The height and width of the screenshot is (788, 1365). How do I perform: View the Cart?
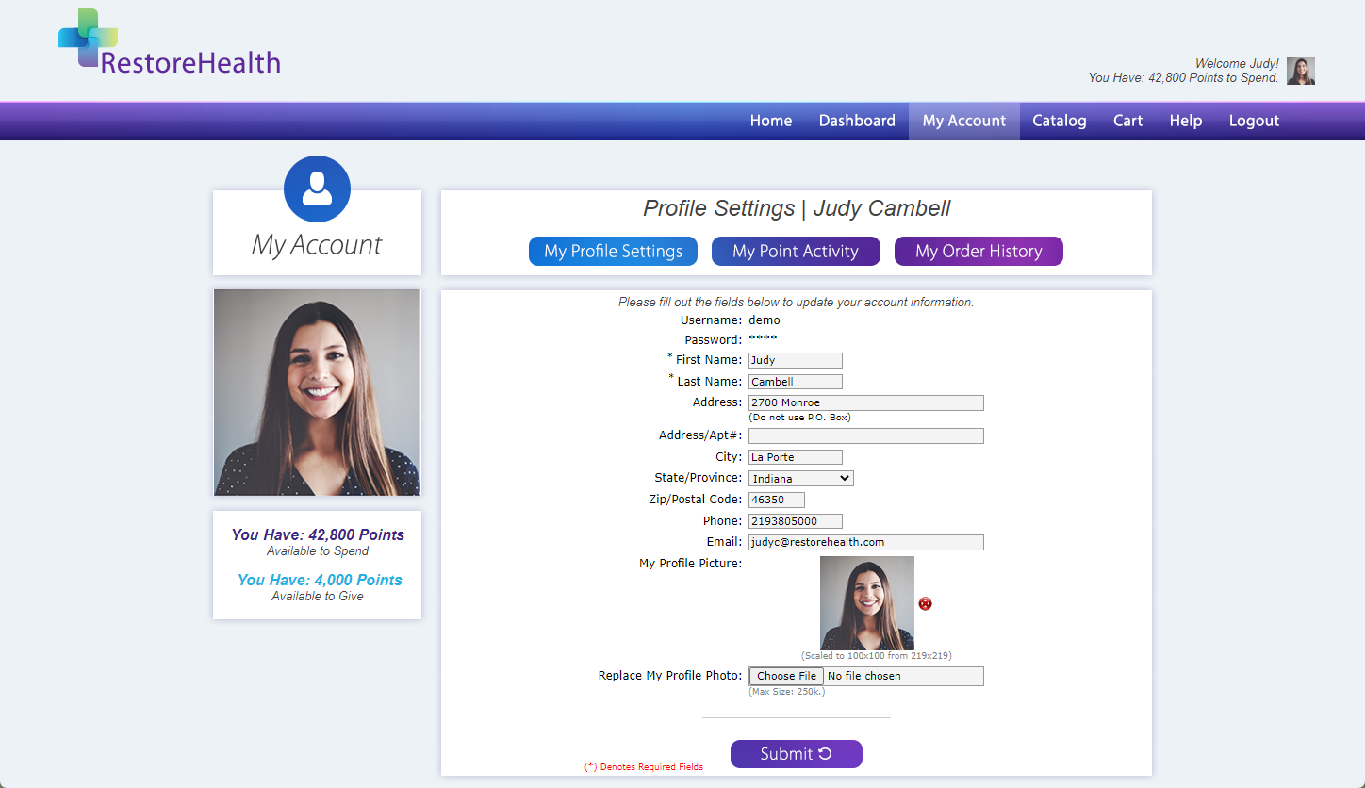click(x=1127, y=121)
